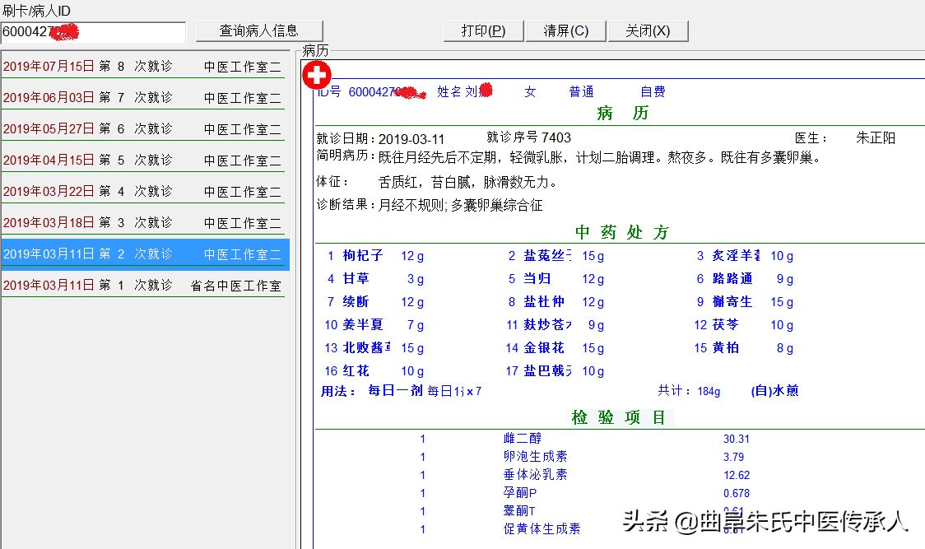Click the 清屏(C) button
Image resolution: width=925 pixels, height=549 pixels.
[x=565, y=30]
